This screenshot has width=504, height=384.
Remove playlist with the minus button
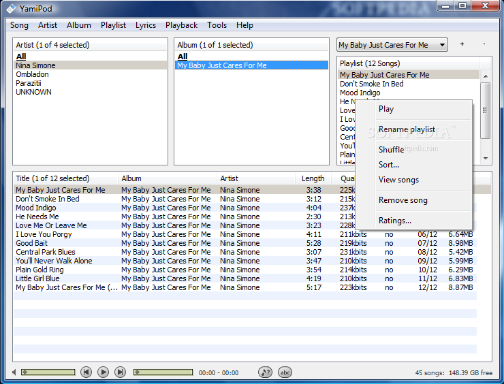[x=484, y=44]
